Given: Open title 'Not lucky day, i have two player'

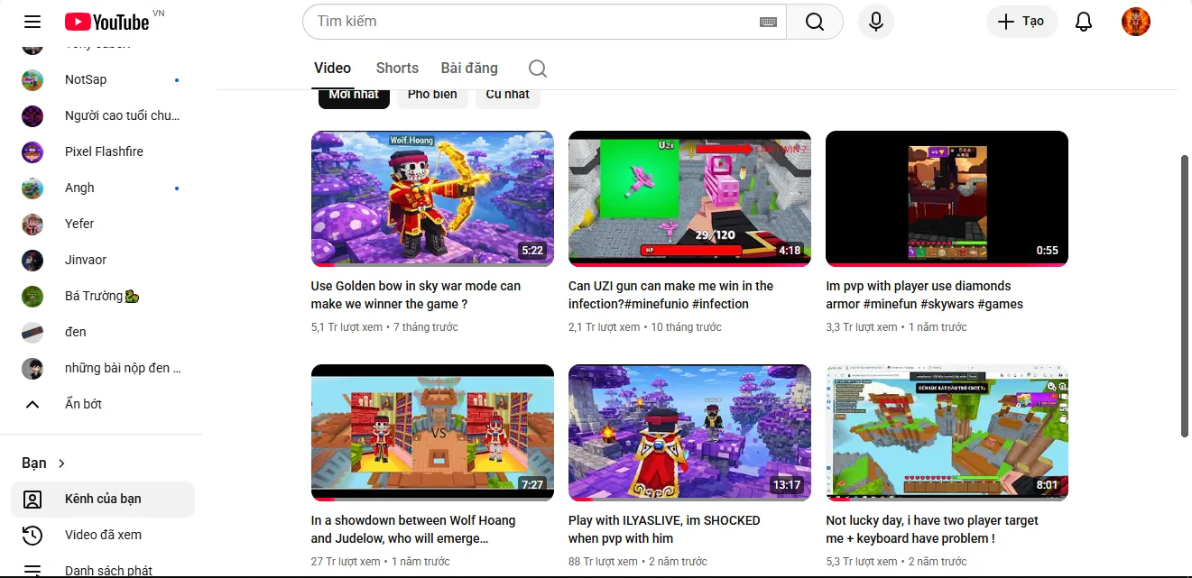Looking at the screenshot, I should [x=932, y=529].
